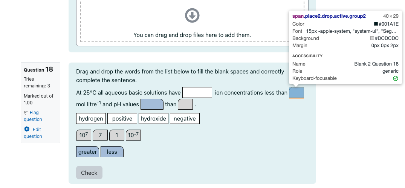The image size is (405, 188).
Task: Click the flag icon beside Flag question
Action: (26, 113)
